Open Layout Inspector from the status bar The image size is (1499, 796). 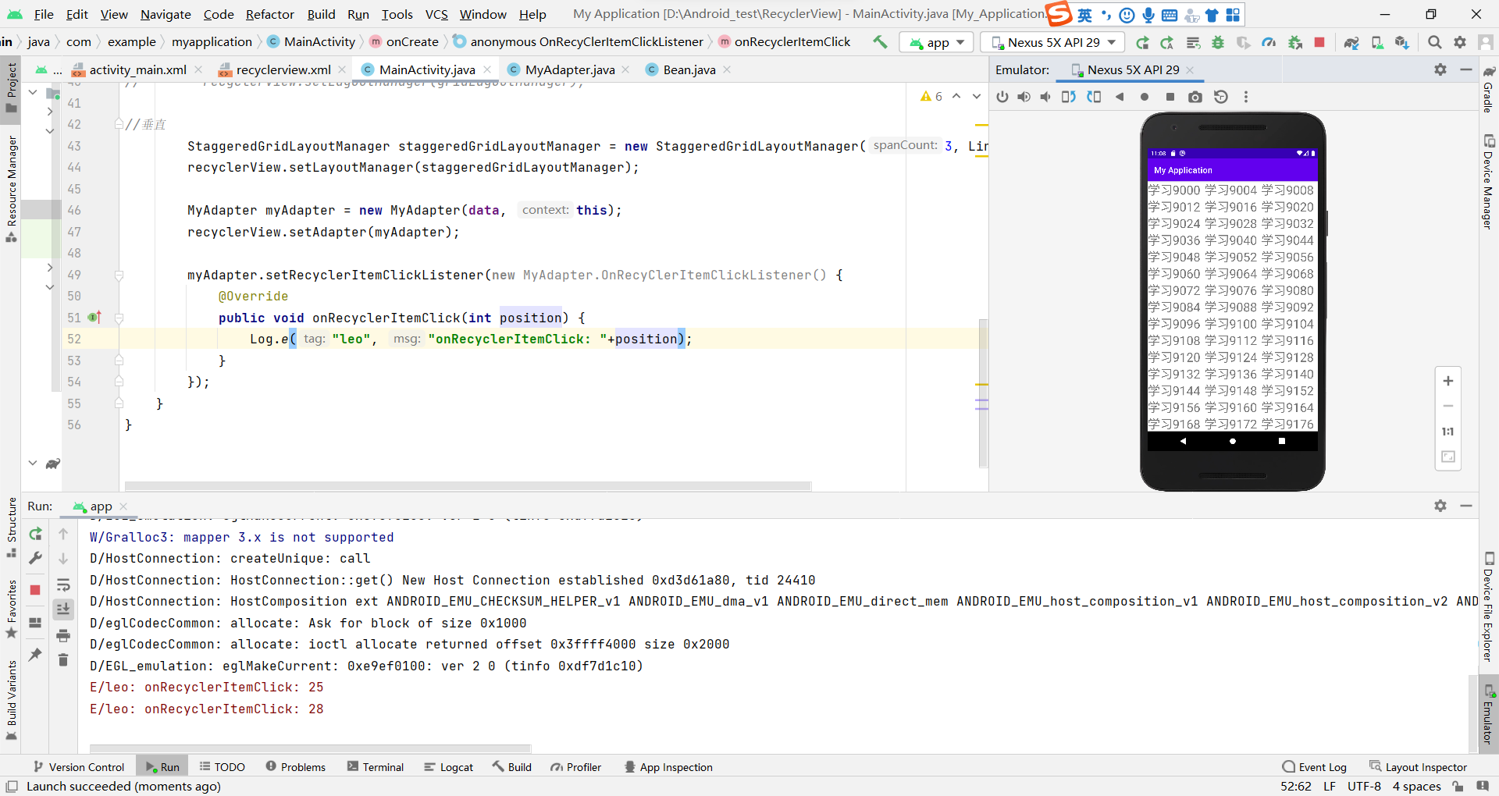coord(1426,766)
